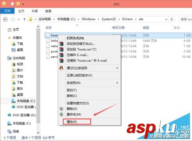Choose 重命名(M) in context menu
Viewport: 192px width, 141px height.
[89, 115]
